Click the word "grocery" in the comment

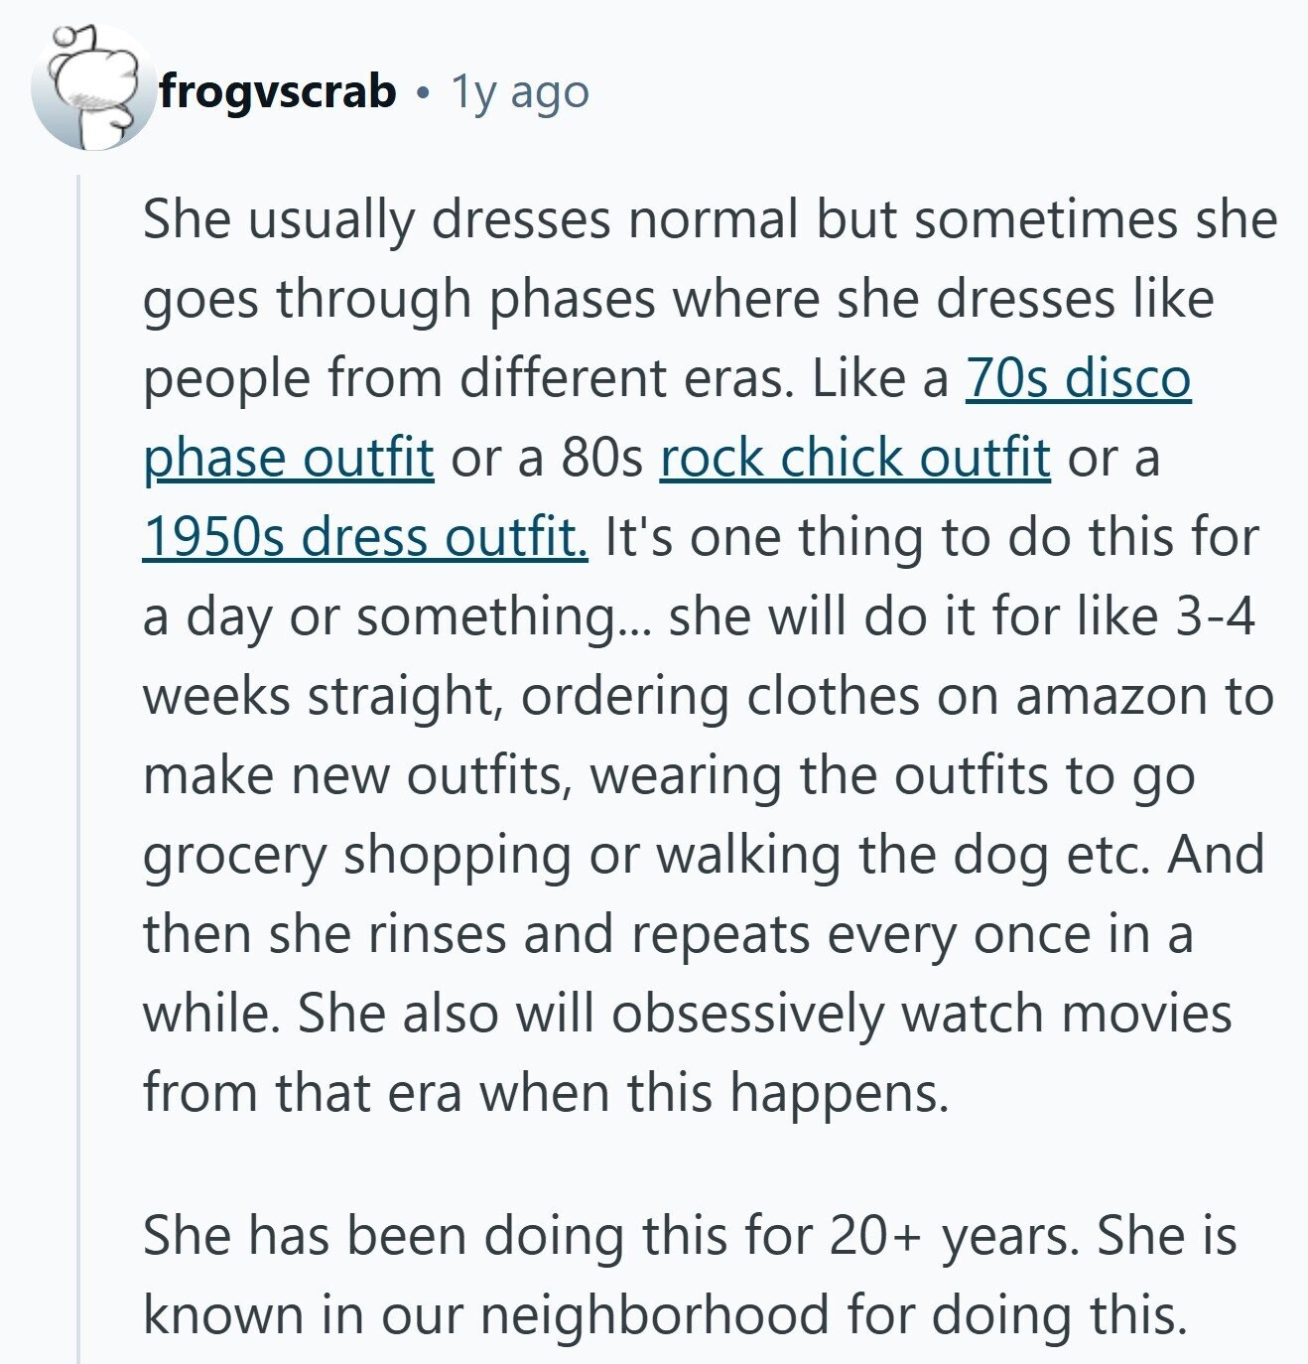[234, 856]
